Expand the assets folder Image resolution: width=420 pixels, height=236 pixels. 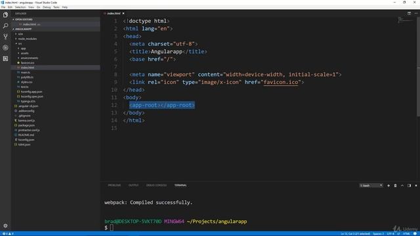[x=24, y=53]
